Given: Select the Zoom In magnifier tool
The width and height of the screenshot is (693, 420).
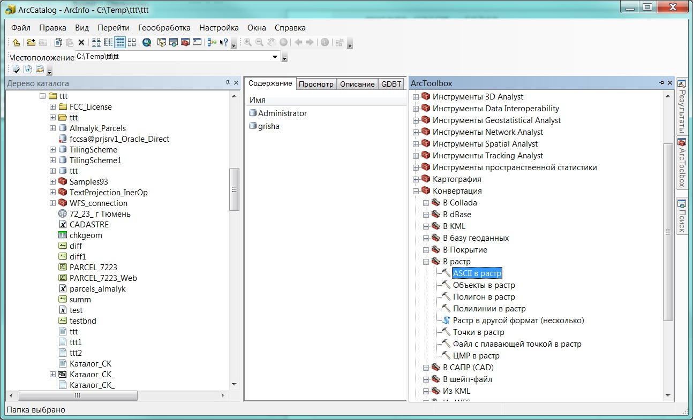Looking at the screenshot, I should pyautogui.click(x=248, y=42).
